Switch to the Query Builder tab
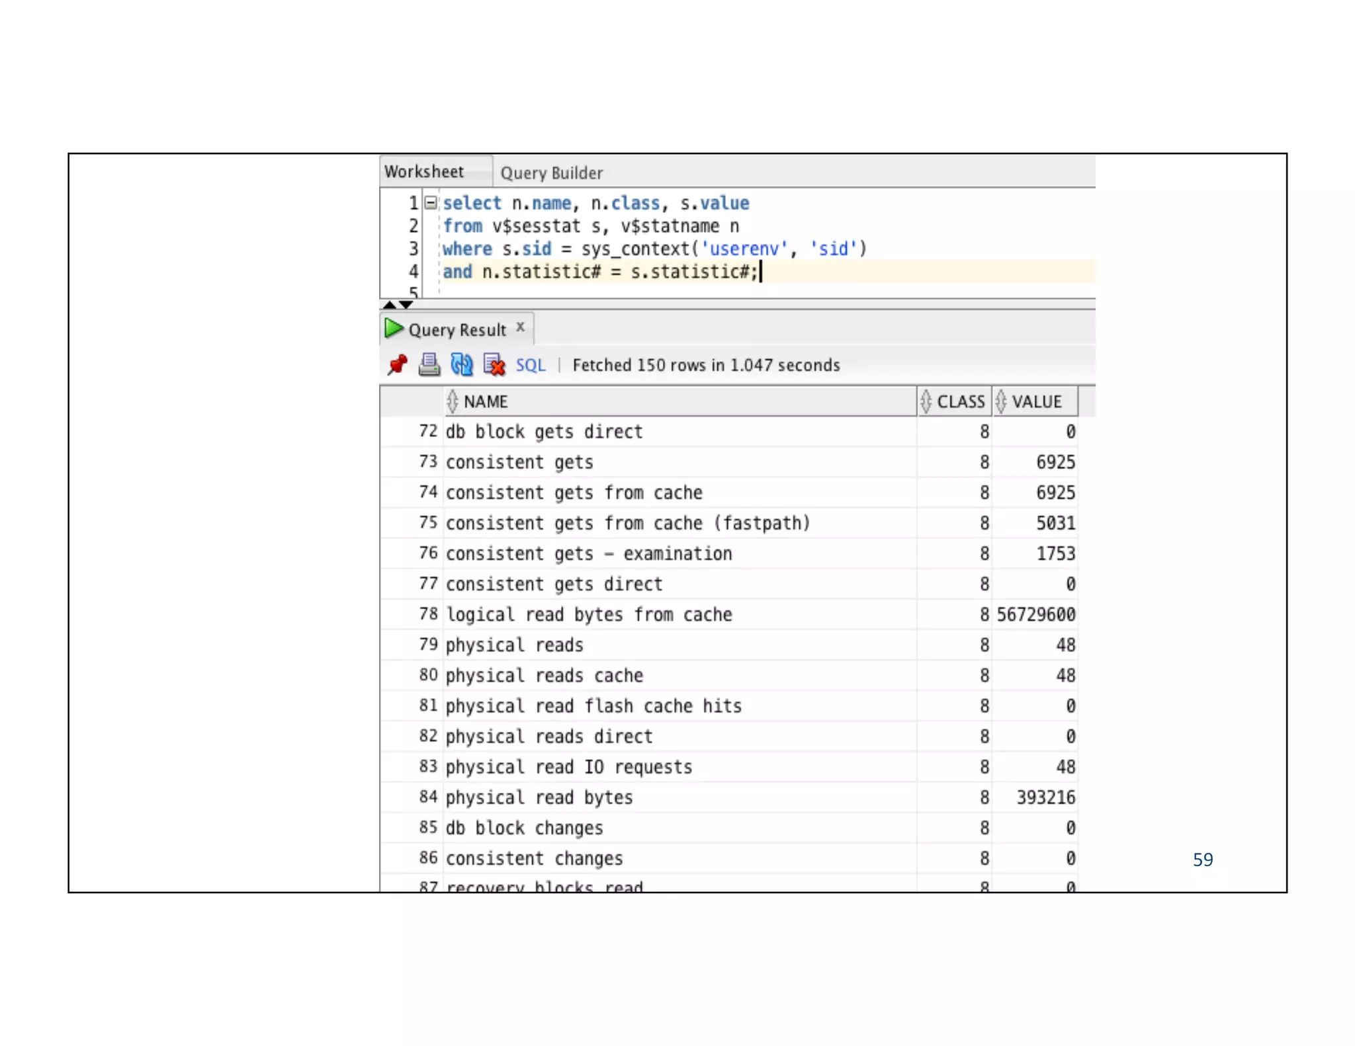Screen dimensions: 1355x1046 [x=551, y=173]
